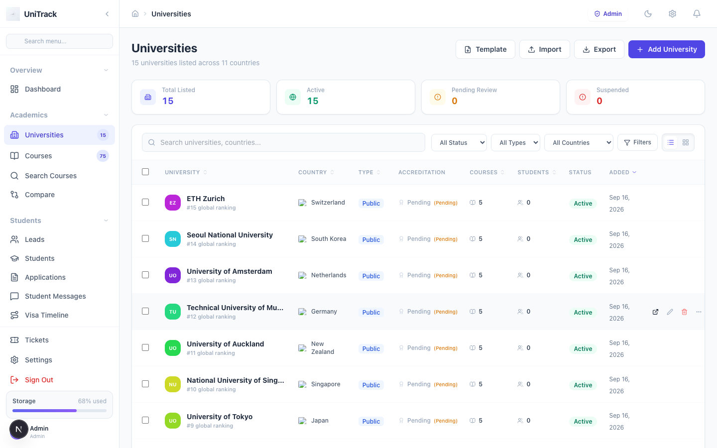Image resolution: width=717 pixels, height=448 pixels.
Task: Click the ETH Zurich EZ avatar
Action: coord(173,203)
